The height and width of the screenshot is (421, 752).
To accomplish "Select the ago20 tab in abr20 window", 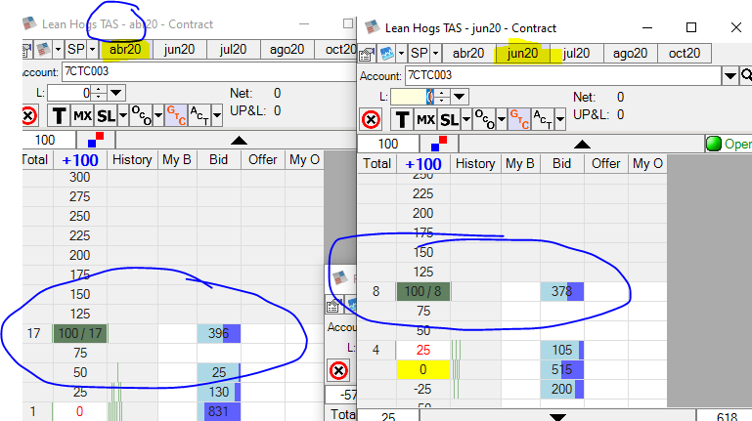I will pyautogui.click(x=287, y=50).
